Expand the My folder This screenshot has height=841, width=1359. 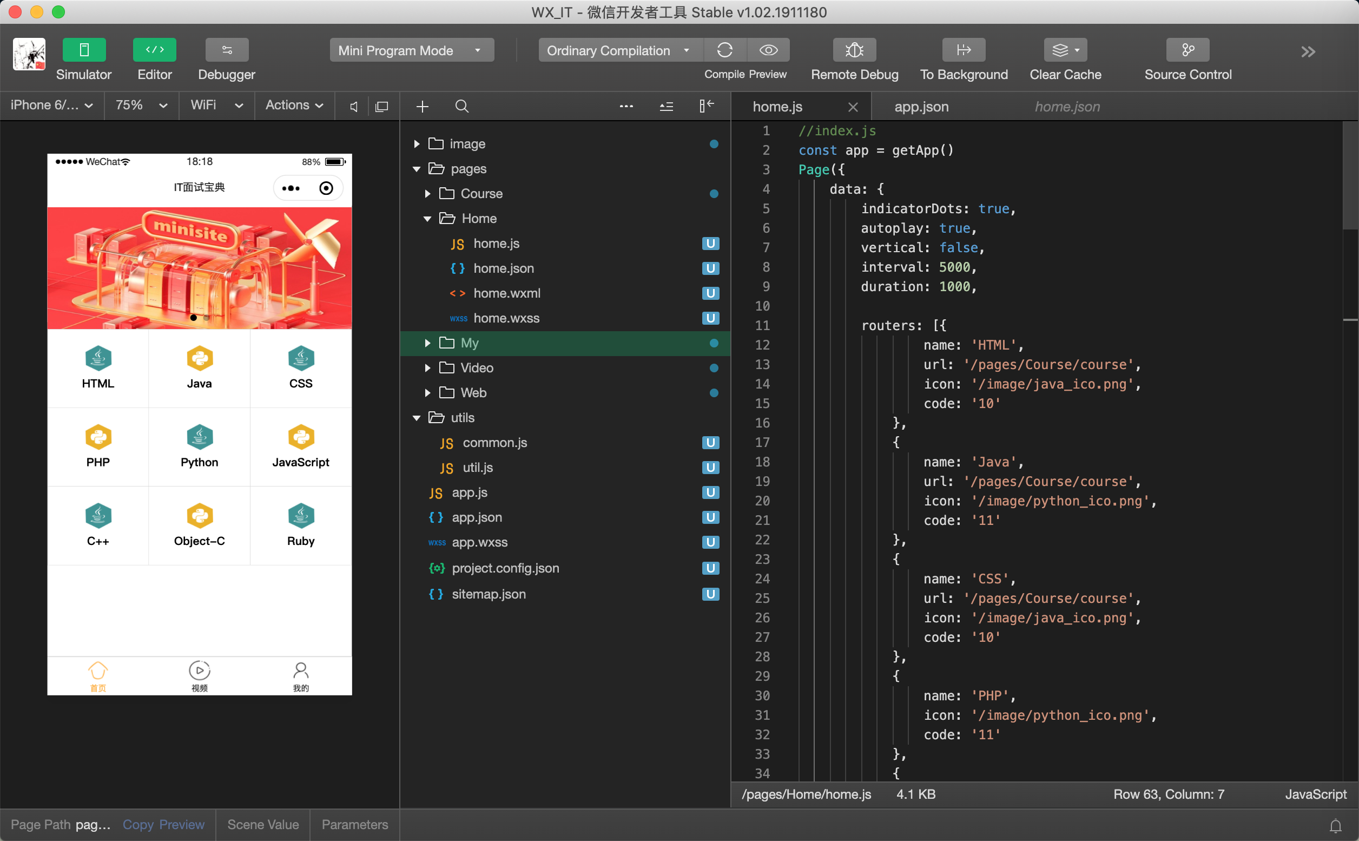point(427,343)
